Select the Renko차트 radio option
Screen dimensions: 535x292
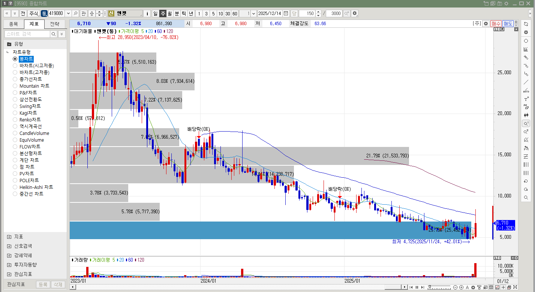pyautogui.click(x=15, y=120)
